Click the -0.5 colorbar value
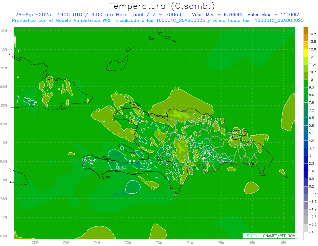The image size is (318, 246). pos(312,194)
